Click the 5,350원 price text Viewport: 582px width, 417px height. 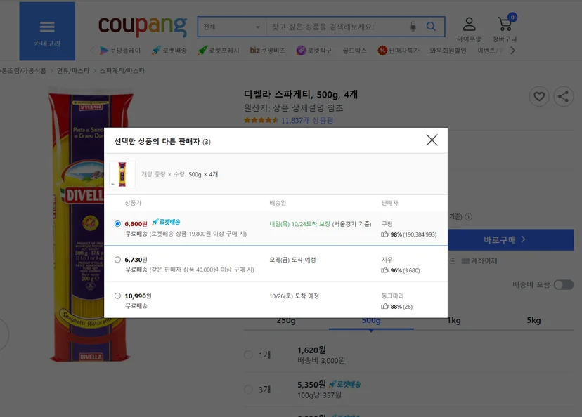coord(311,385)
